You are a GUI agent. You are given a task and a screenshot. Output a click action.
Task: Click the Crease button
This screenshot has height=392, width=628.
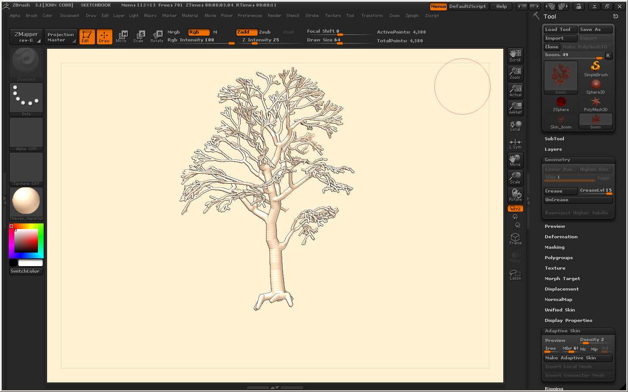pos(560,191)
